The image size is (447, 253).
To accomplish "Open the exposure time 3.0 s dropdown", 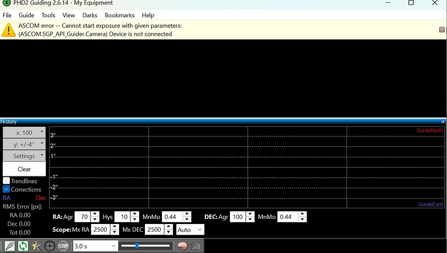I will coord(95,246).
